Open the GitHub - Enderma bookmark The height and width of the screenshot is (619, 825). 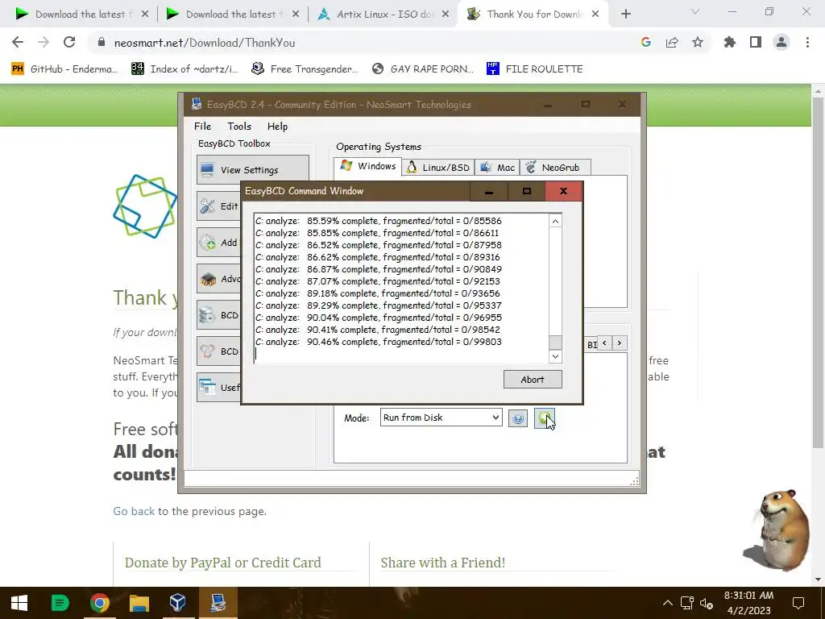pyautogui.click(x=64, y=69)
